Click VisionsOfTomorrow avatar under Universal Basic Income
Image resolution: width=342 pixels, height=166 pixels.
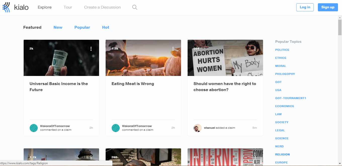[34, 128]
